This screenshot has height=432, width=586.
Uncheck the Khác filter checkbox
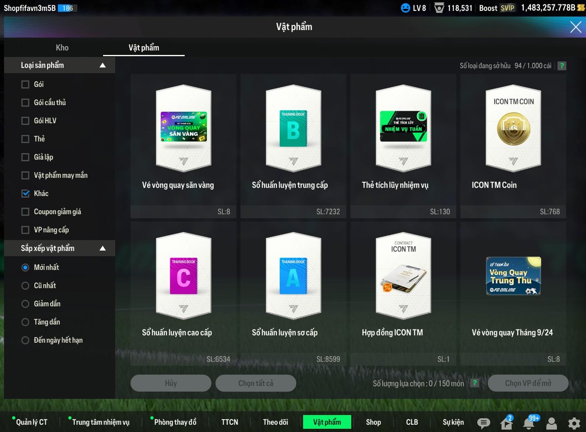(x=25, y=194)
